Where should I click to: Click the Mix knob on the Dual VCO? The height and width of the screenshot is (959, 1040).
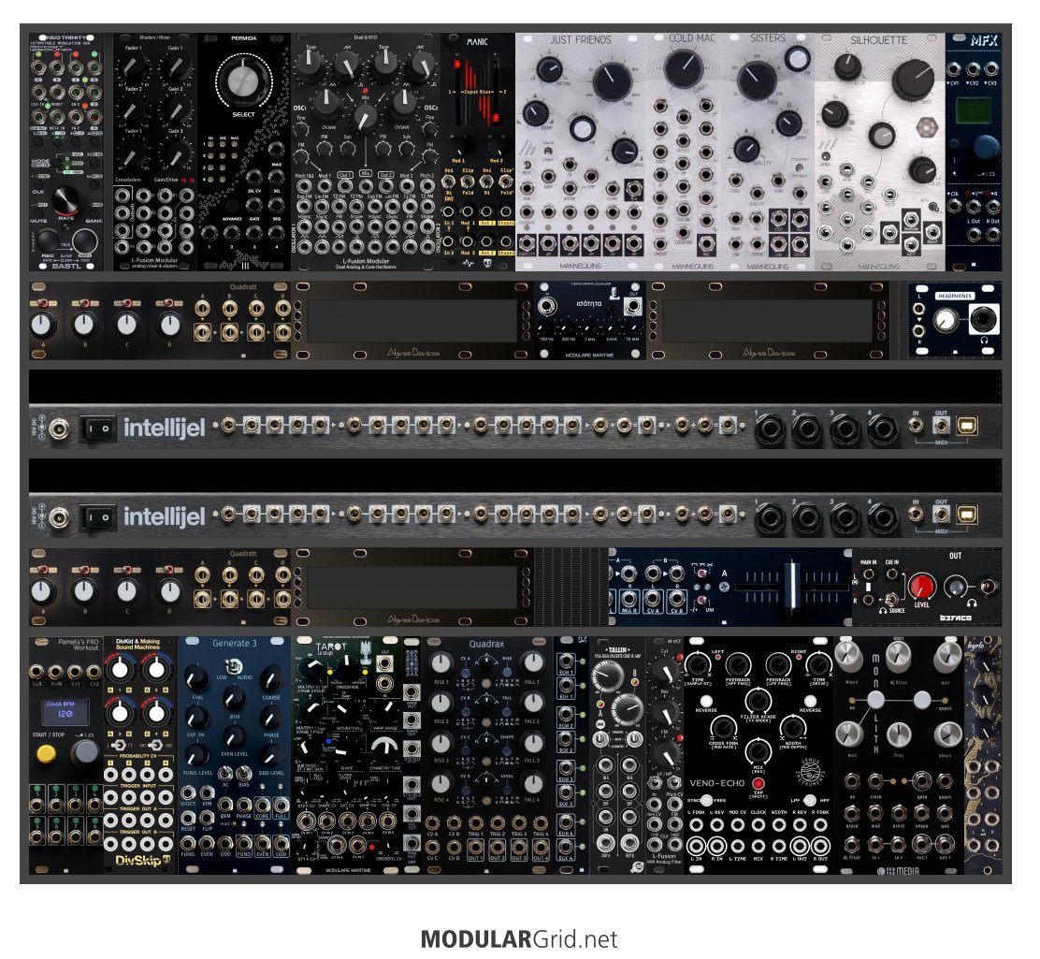coord(364,118)
